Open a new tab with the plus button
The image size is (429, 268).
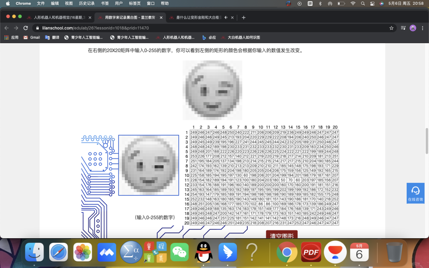coord(244,17)
